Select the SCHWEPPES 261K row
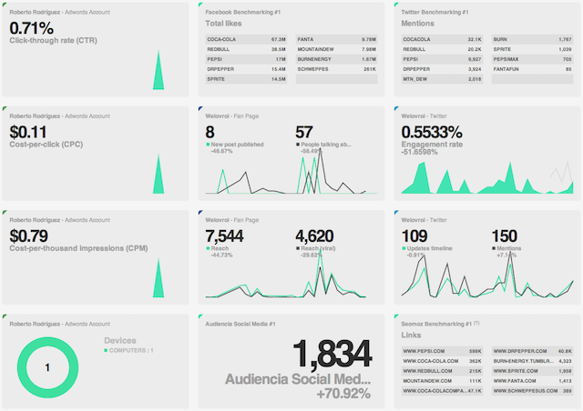Image resolution: width=583 pixels, height=411 pixels. (336, 69)
